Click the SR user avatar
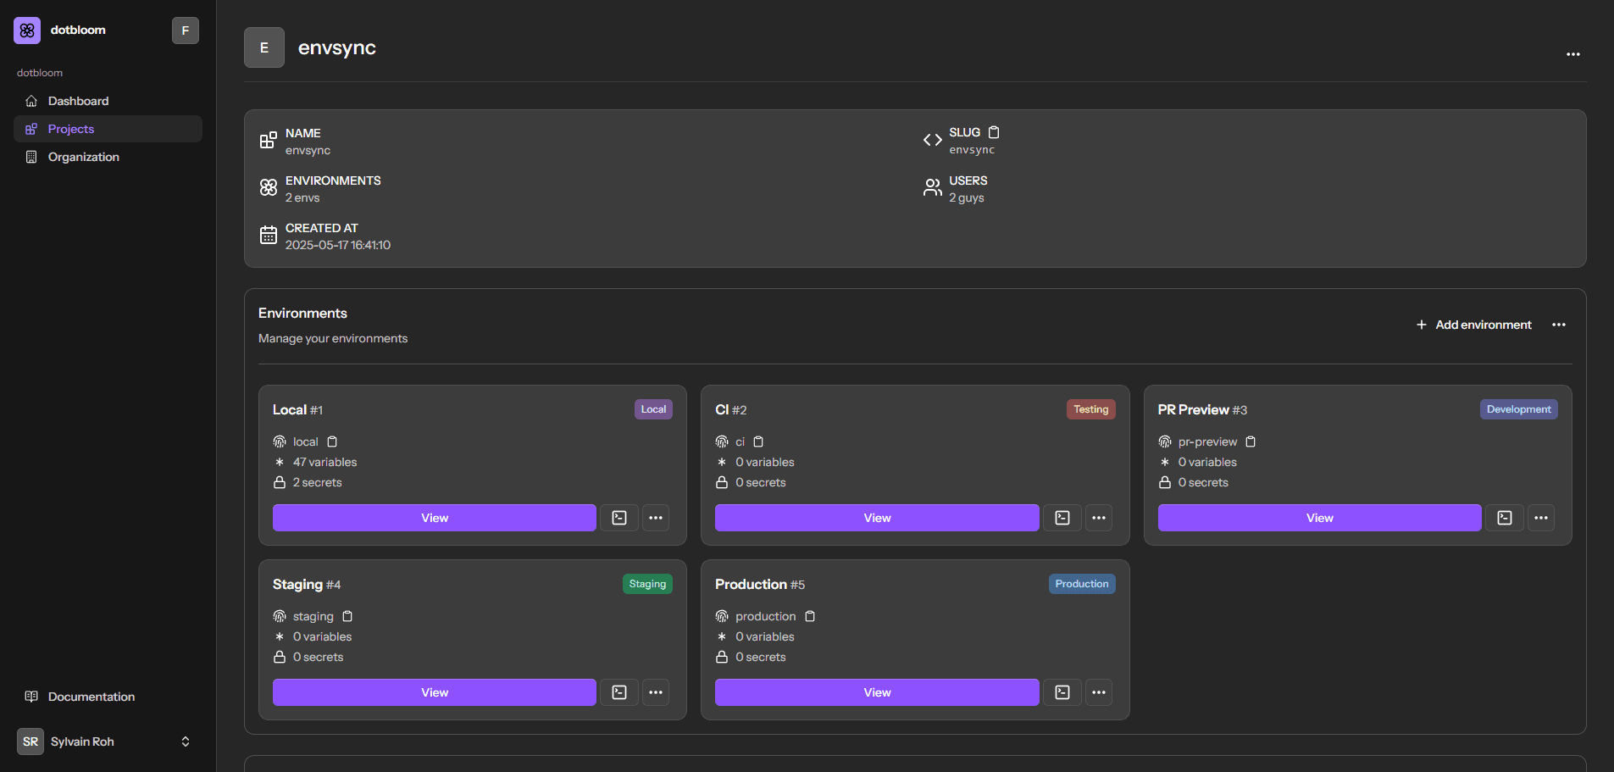 pyautogui.click(x=31, y=741)
